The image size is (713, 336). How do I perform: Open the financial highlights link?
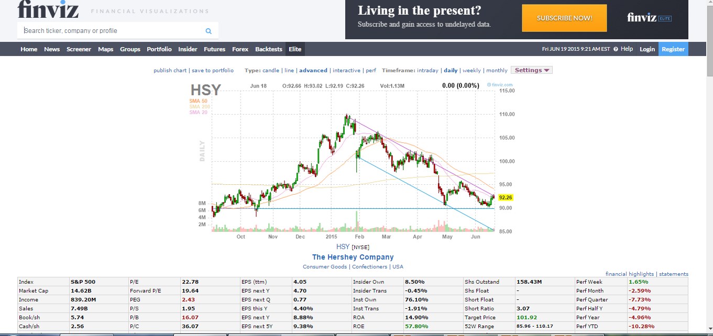630,273
